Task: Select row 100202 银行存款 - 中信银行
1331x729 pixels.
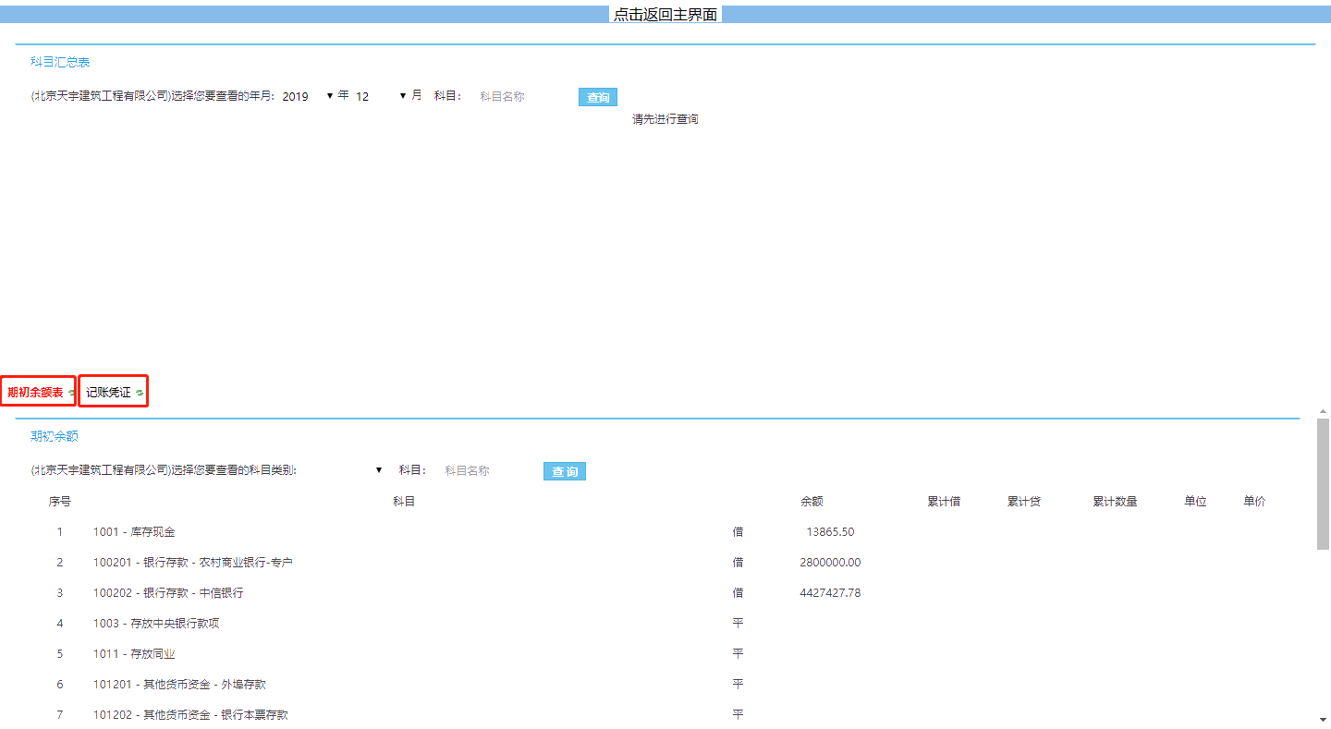Action: [168, 593]
